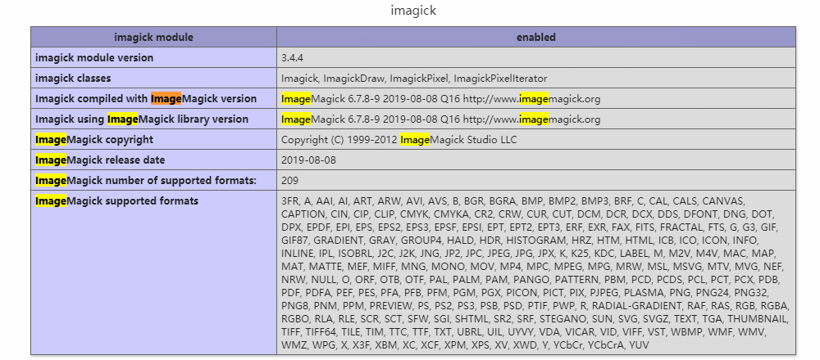Screen dimensions: 820x360
Task: Open the imagemagick.org URL in the library version row
Action: (531, 119)
